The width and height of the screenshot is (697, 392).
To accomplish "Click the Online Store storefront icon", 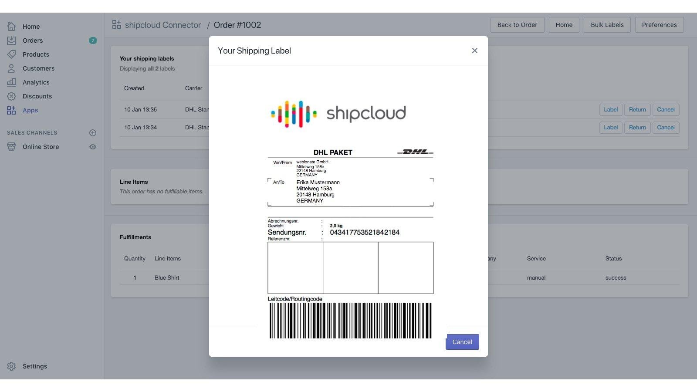I will [11, 147].
